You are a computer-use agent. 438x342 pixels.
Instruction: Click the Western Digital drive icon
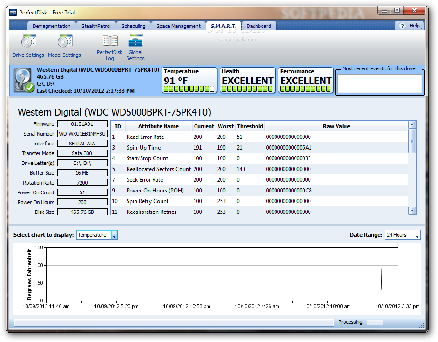24,80
